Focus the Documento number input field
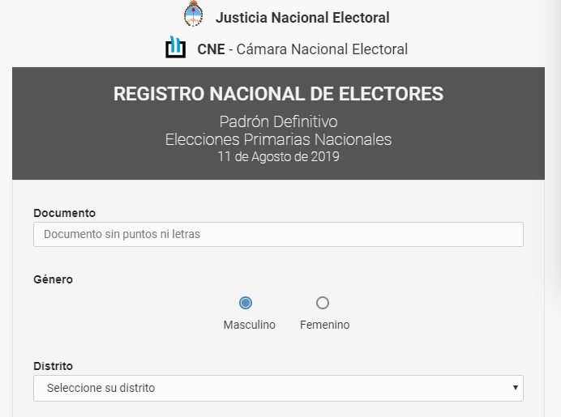The width and height of the screenshot is (561, 417). click(x=278, y=234)
